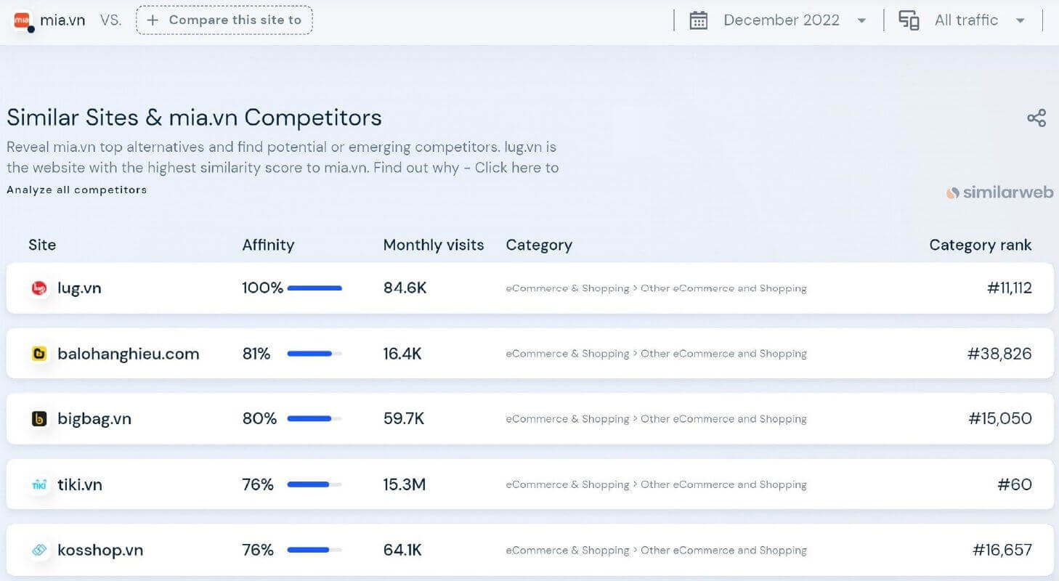This screenshot has width=1059, height=581.
Task: Click the Category rank column header
Action: pyautogui.click(x=980, y=245)
